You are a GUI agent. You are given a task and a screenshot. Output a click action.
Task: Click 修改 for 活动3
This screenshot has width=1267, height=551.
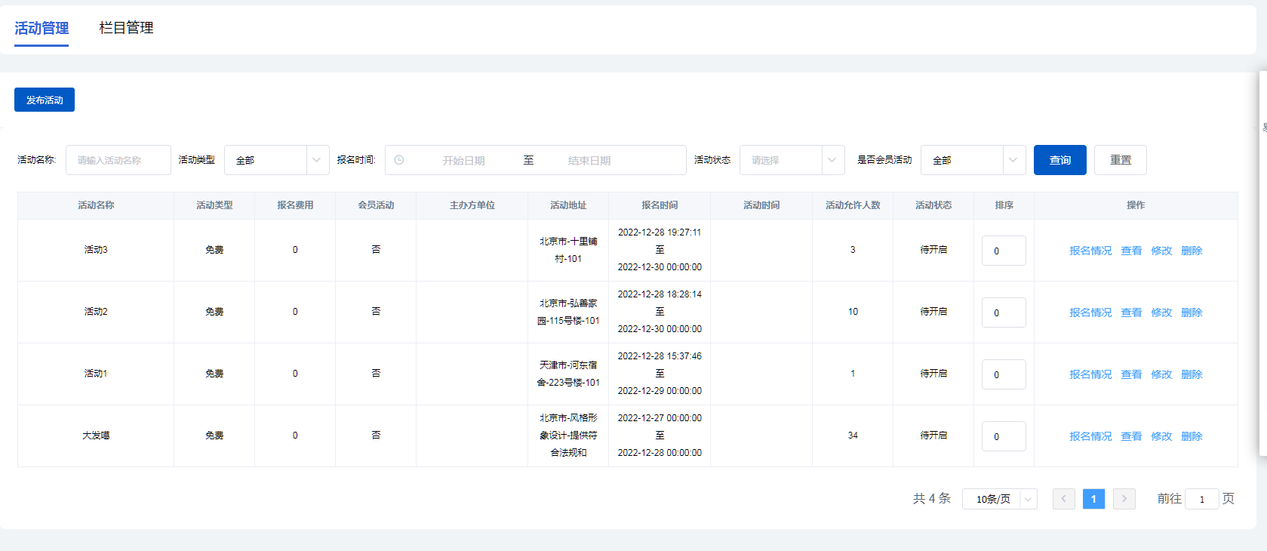tap(1161, 251)
